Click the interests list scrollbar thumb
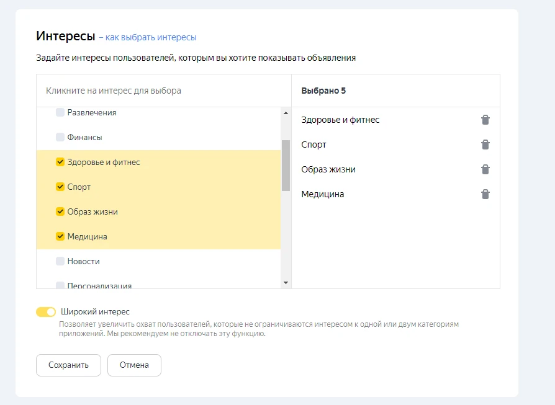 286,166
